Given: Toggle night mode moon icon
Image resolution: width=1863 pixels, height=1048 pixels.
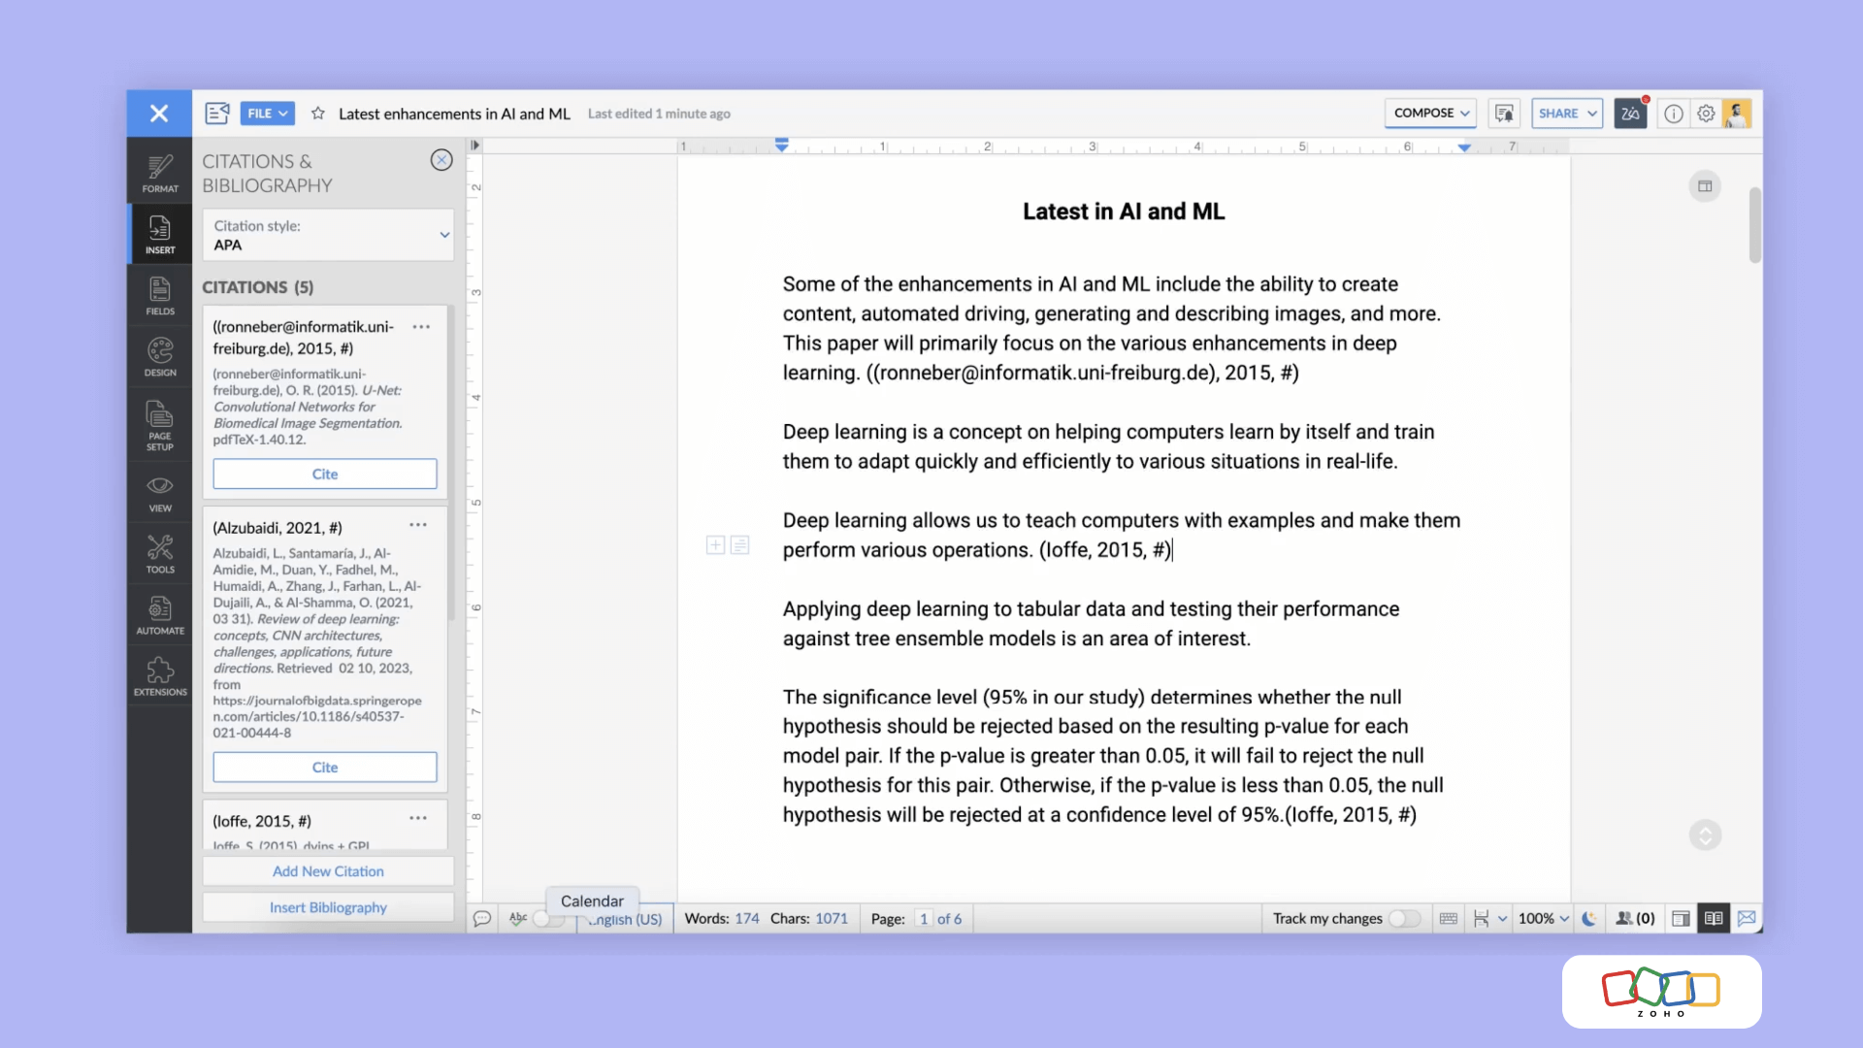Looking at the screenshot, I should [x=1588, y=918].
